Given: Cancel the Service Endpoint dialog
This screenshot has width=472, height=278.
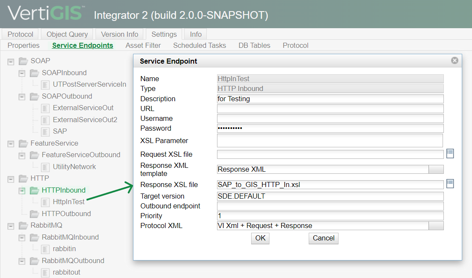Looking at the screenshot, I should [324, 238].
